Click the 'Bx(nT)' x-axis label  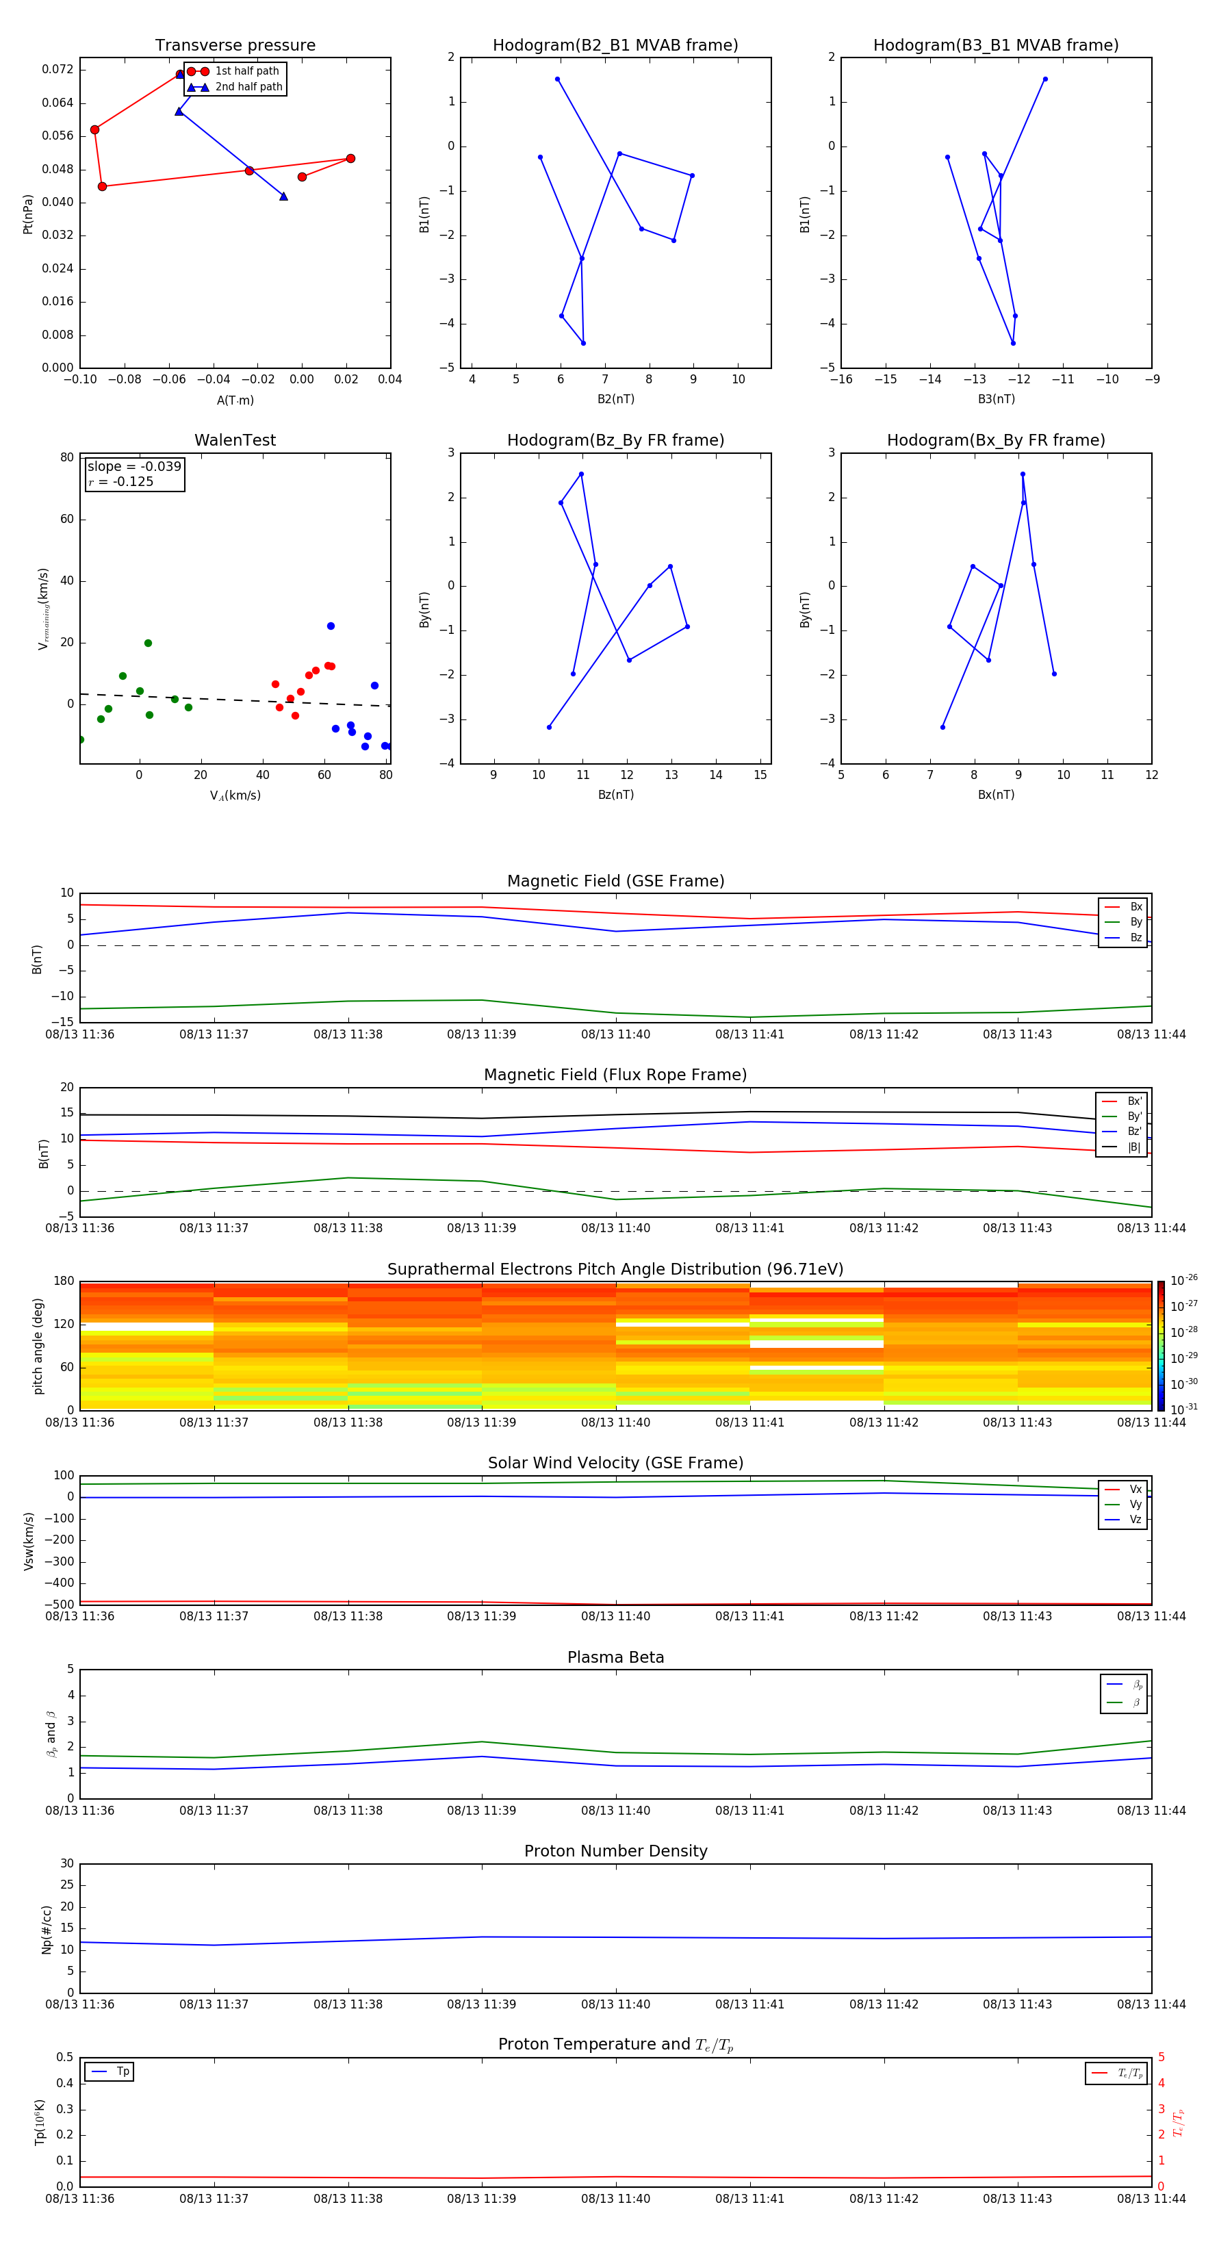996,795
